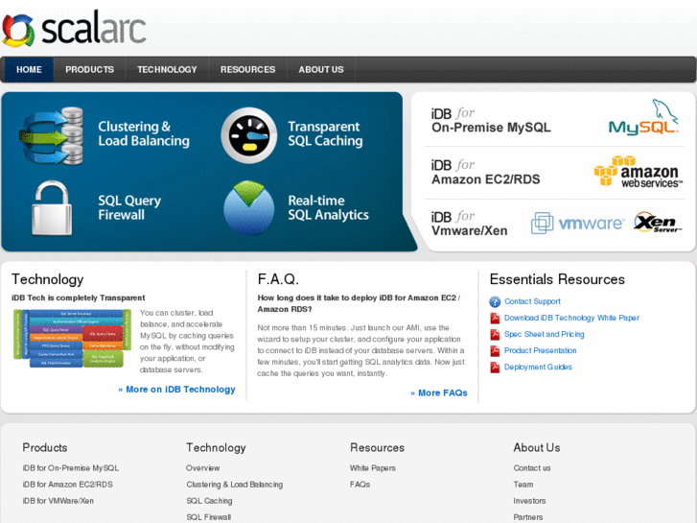This screenshot has width=697, height=523.
Task: Click 'iDB Tech is completely Transparent' subheading
Action: (79, 297)
